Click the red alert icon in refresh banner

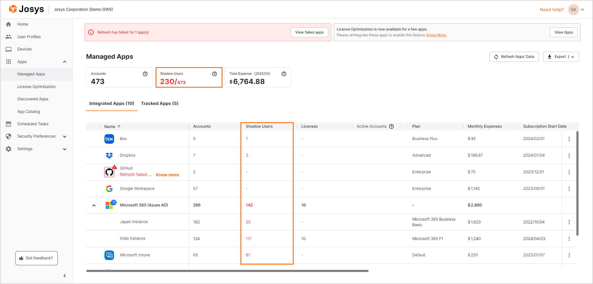[91, 32]
